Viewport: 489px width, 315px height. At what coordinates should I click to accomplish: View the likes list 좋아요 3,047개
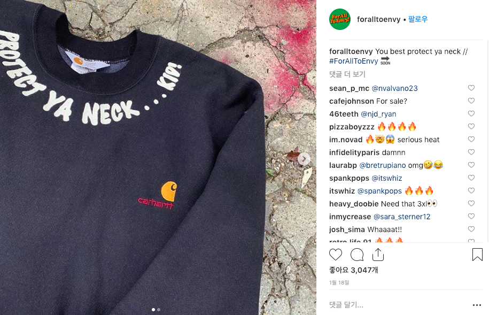coord(354,270)
